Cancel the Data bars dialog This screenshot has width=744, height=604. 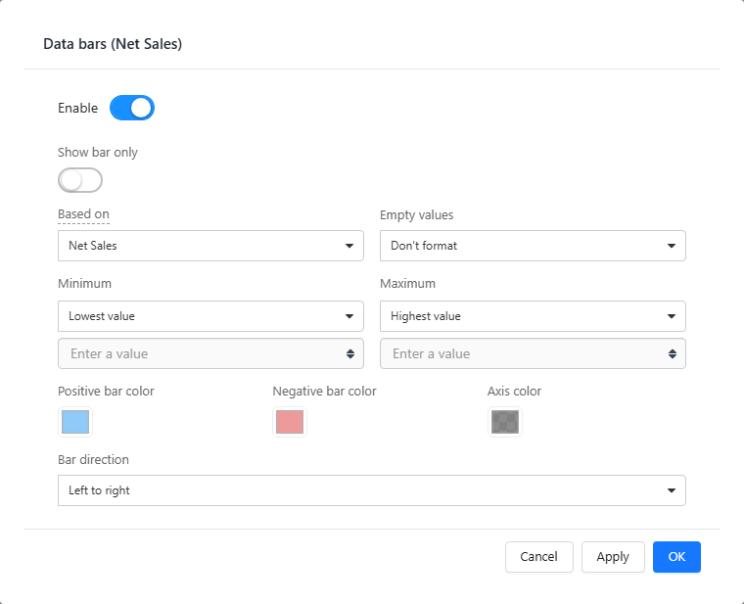[x=539, y=557]
